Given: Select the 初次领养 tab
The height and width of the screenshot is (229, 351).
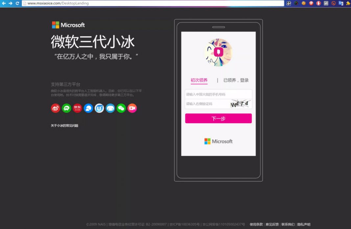Looking at the screenshot, I should click(199, 80).
